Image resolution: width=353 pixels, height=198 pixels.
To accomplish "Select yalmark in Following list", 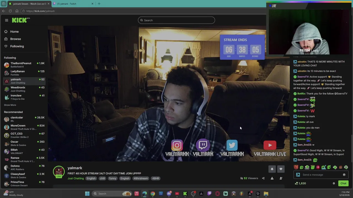I will click(24, 81).
